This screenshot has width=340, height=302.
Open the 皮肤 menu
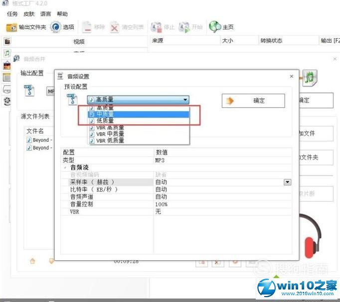pos(29,14)
